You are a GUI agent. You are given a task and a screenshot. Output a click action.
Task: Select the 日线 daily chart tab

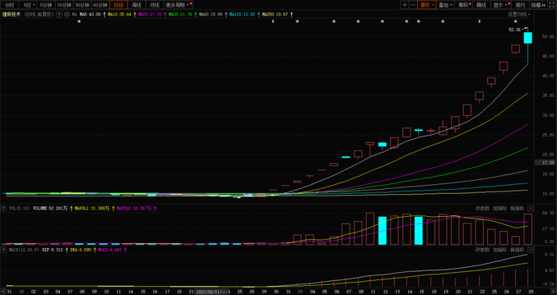click(118, 5)
